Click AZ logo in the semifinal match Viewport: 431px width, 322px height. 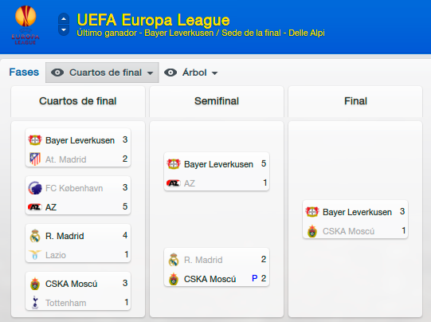point(174,183)
